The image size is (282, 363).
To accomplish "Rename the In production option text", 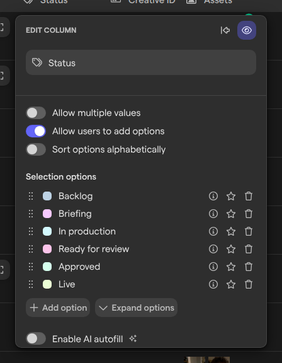I will click(87, 231).
